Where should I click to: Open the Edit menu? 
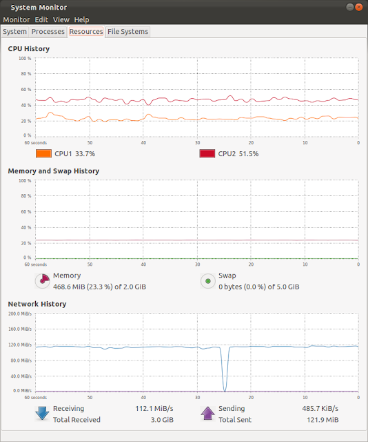pyautogui.click(x=41, y=20)
